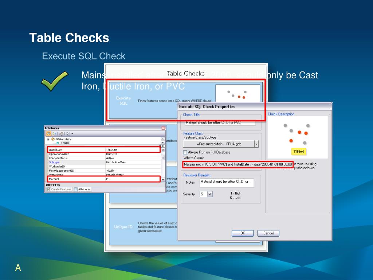Viewport: 373px width, 280px height.
Task: Switch to the Attributes tab
Action: point(82,189)
